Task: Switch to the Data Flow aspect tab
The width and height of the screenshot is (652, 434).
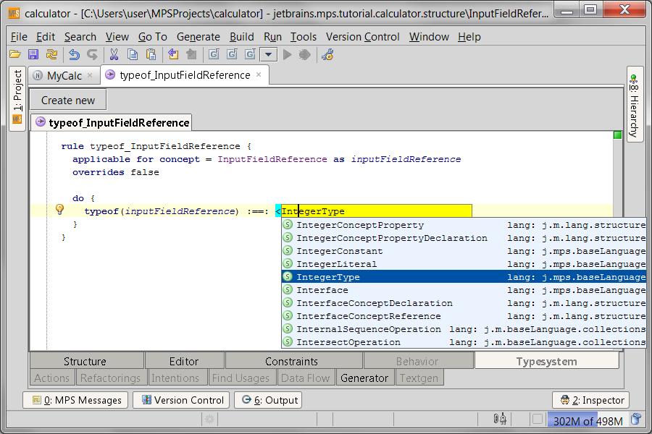Action: point(305,378)
